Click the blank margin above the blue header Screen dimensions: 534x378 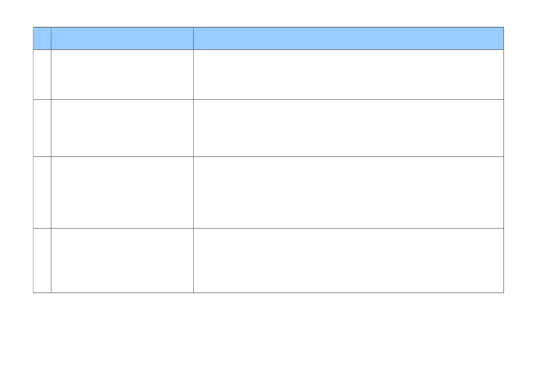tap(267, 13)
